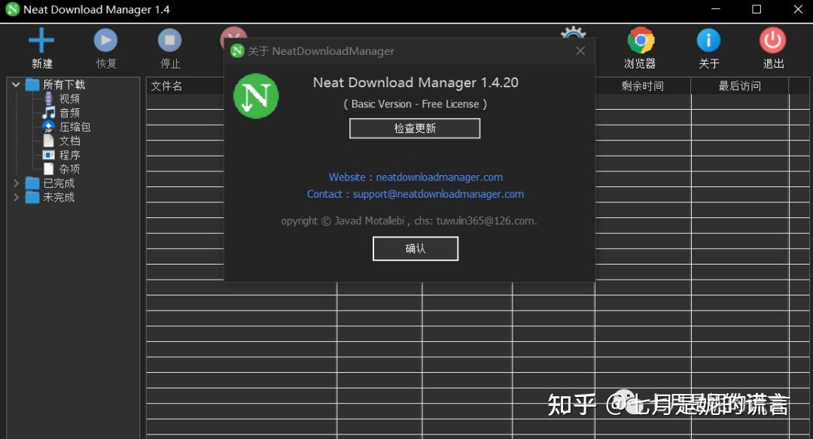
Task: Select the 视频 tree label
Action: click(69, 98)
